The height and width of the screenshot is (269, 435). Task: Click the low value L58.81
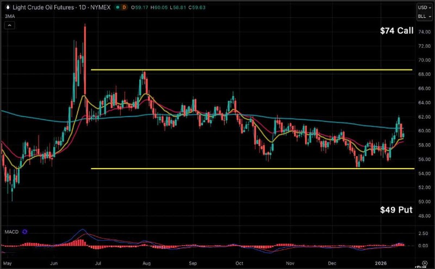point(178,8)
